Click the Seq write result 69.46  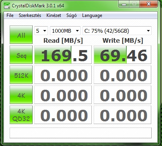coord(122,55)
